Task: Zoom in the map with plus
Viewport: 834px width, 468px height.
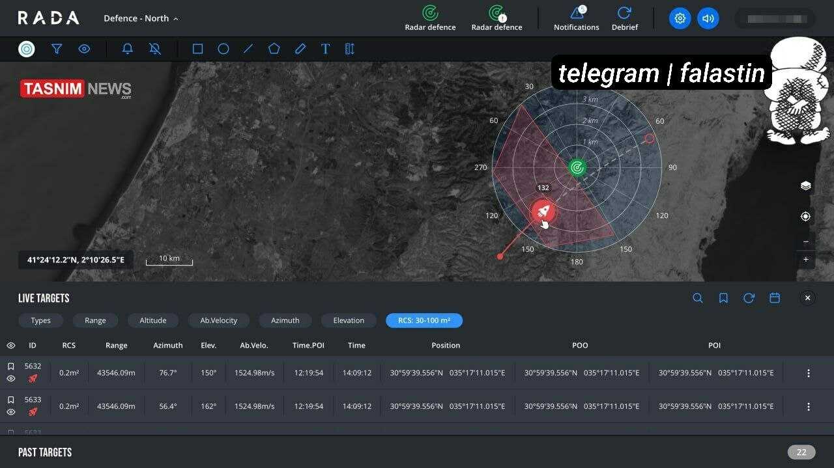Action: (805, 259)
